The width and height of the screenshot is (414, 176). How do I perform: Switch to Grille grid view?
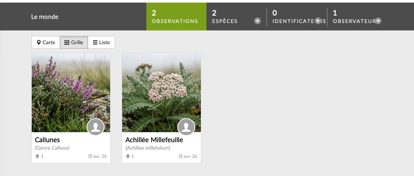tap(74, 42)
